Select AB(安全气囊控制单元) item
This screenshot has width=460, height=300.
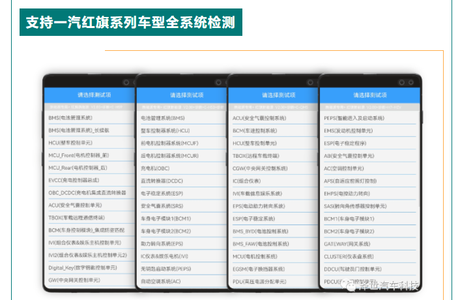pyautogui.click(x=369, y=156)
